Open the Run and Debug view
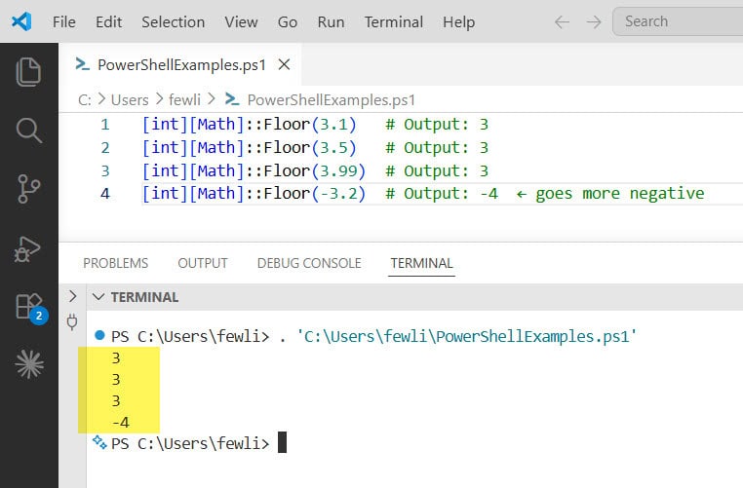This screenshot has height=488, width=743. 27,248
